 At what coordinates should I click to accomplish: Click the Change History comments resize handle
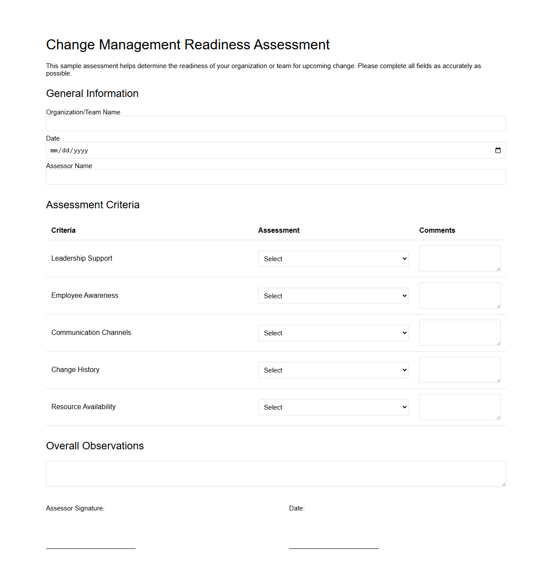[499, 381]
